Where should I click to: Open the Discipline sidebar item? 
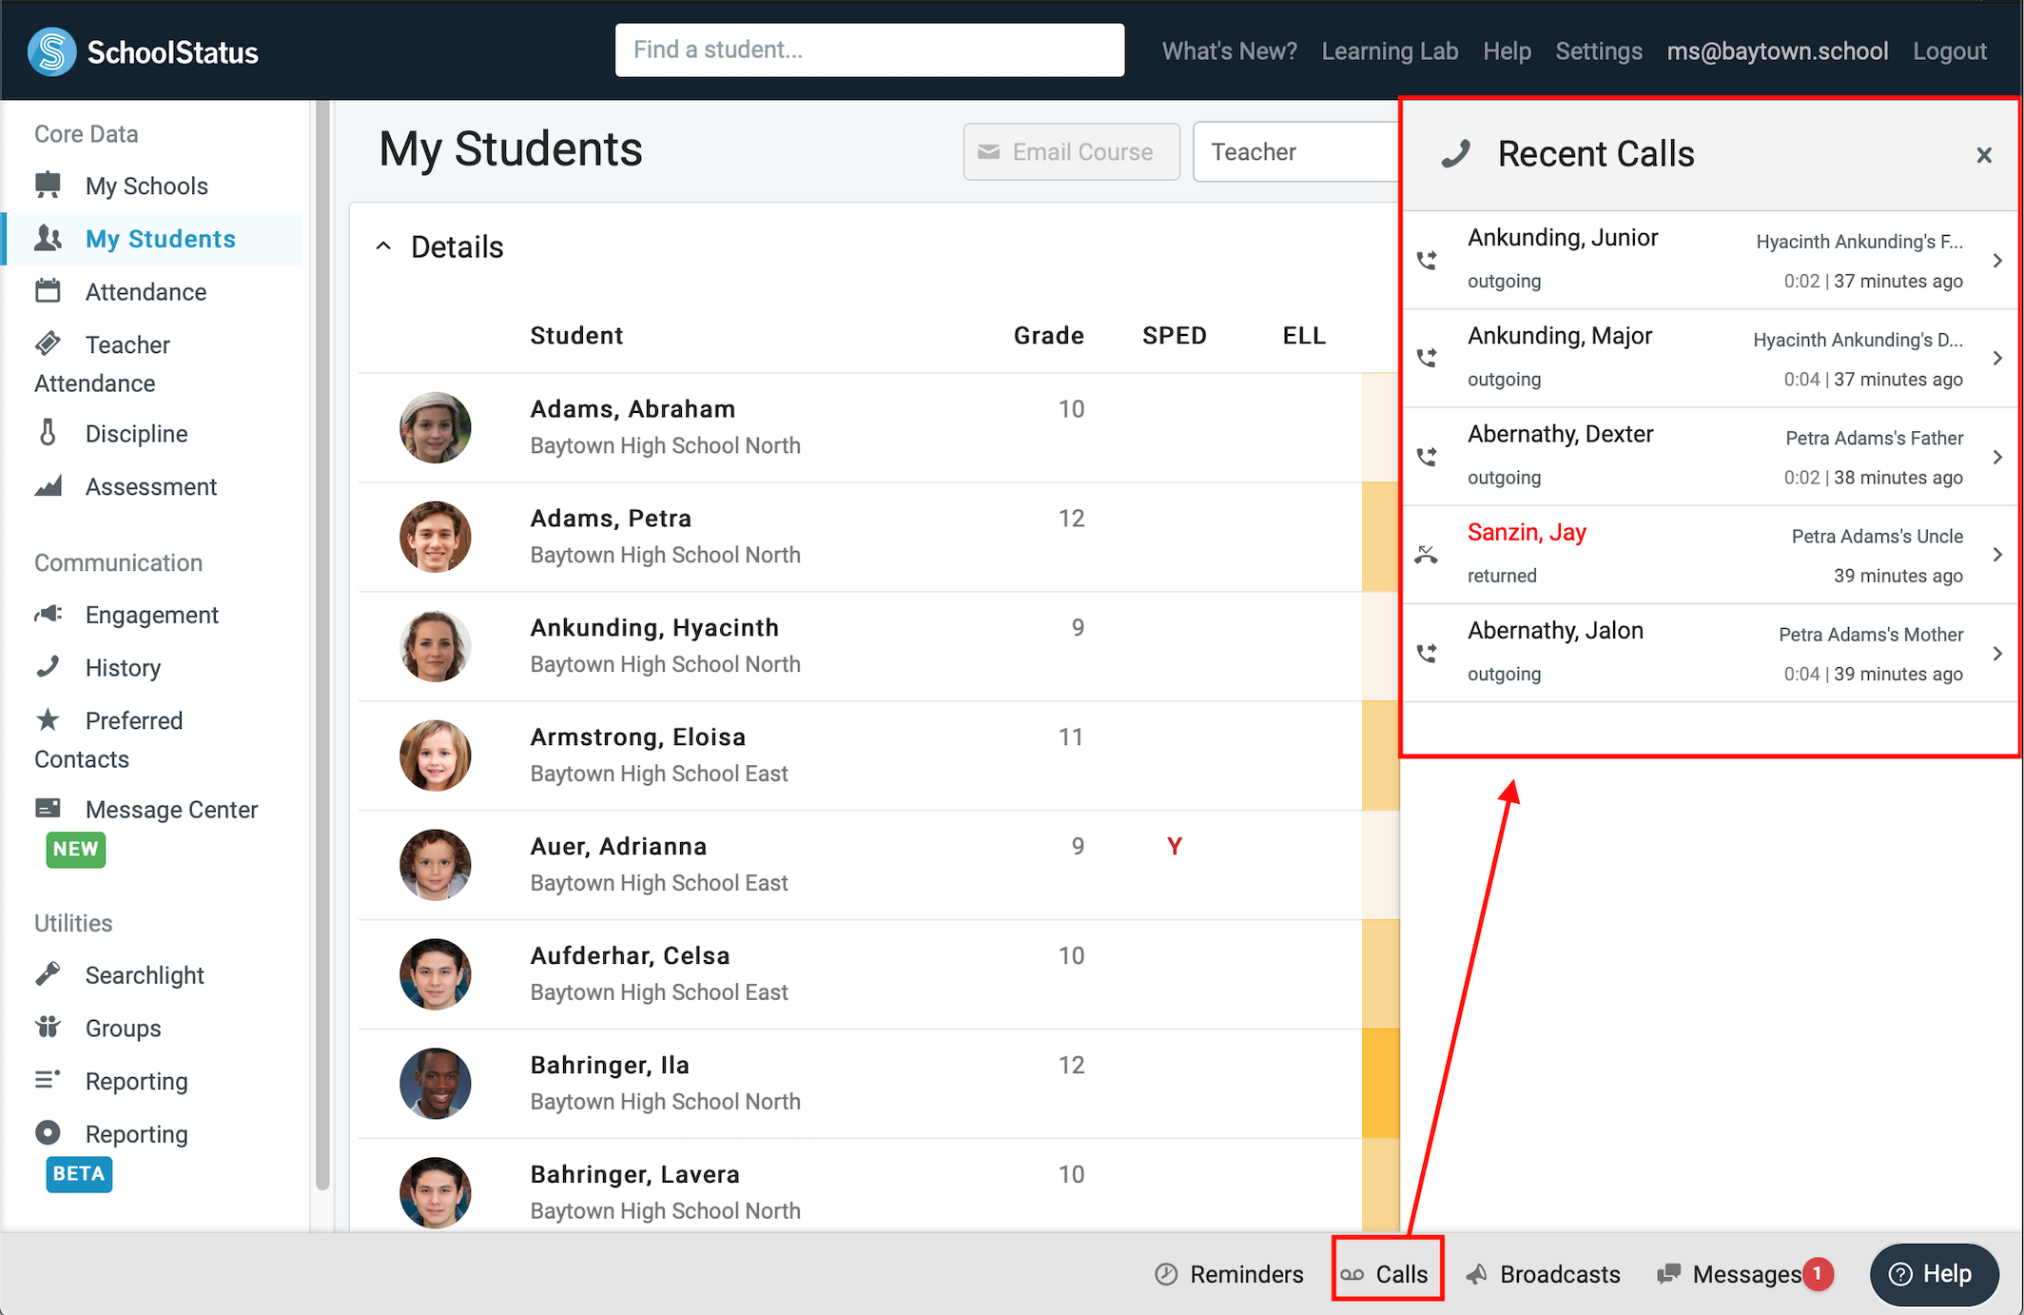tap(136, 434)
